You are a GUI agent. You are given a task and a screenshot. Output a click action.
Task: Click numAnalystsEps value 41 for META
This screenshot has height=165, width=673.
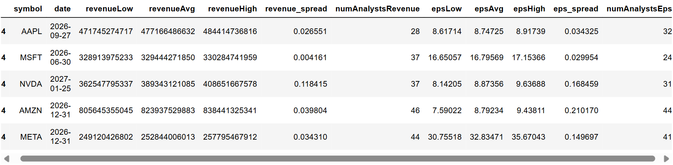coord(667,137)
